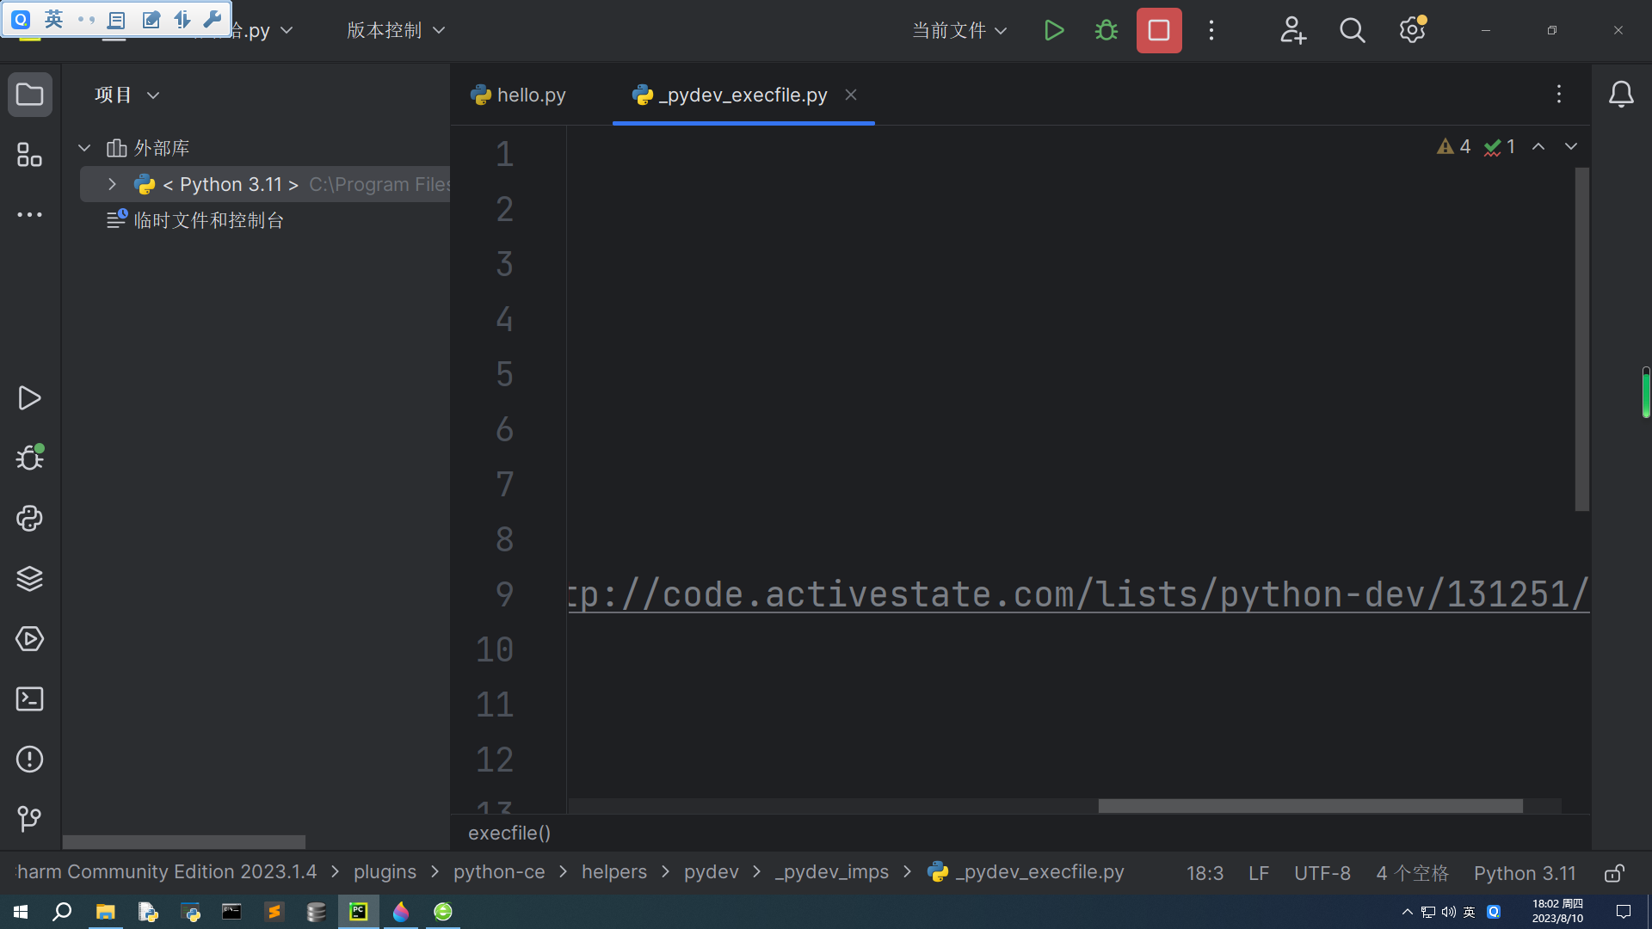Open the Debug tool window in the left sidebar
1652x929 pixels.
click(x=30, y=458)
